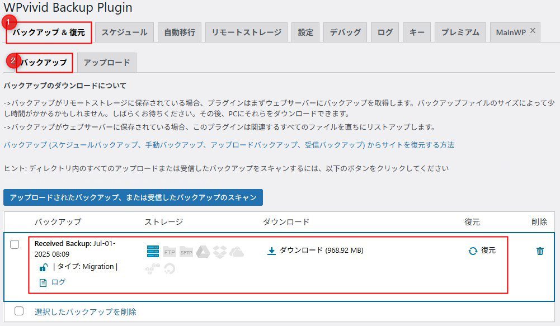Select the バックアップ sub-tab

coord(44,63)
